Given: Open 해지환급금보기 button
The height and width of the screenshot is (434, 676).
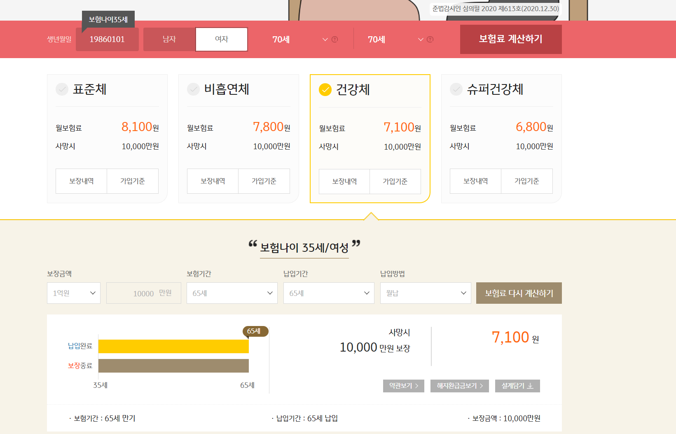Looking at the screenshot, I should (x=460, y=386).
